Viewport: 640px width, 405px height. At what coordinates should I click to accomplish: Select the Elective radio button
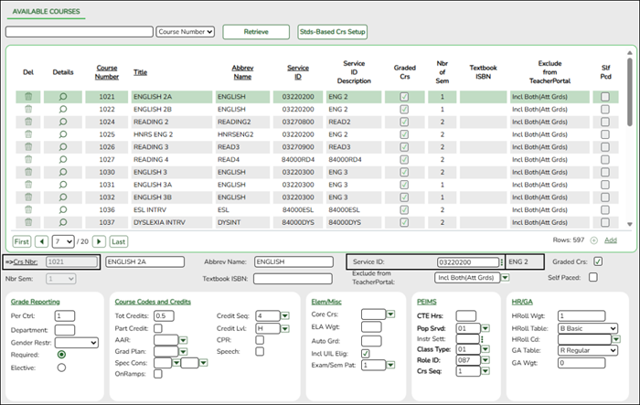click(x=61, y=368)
